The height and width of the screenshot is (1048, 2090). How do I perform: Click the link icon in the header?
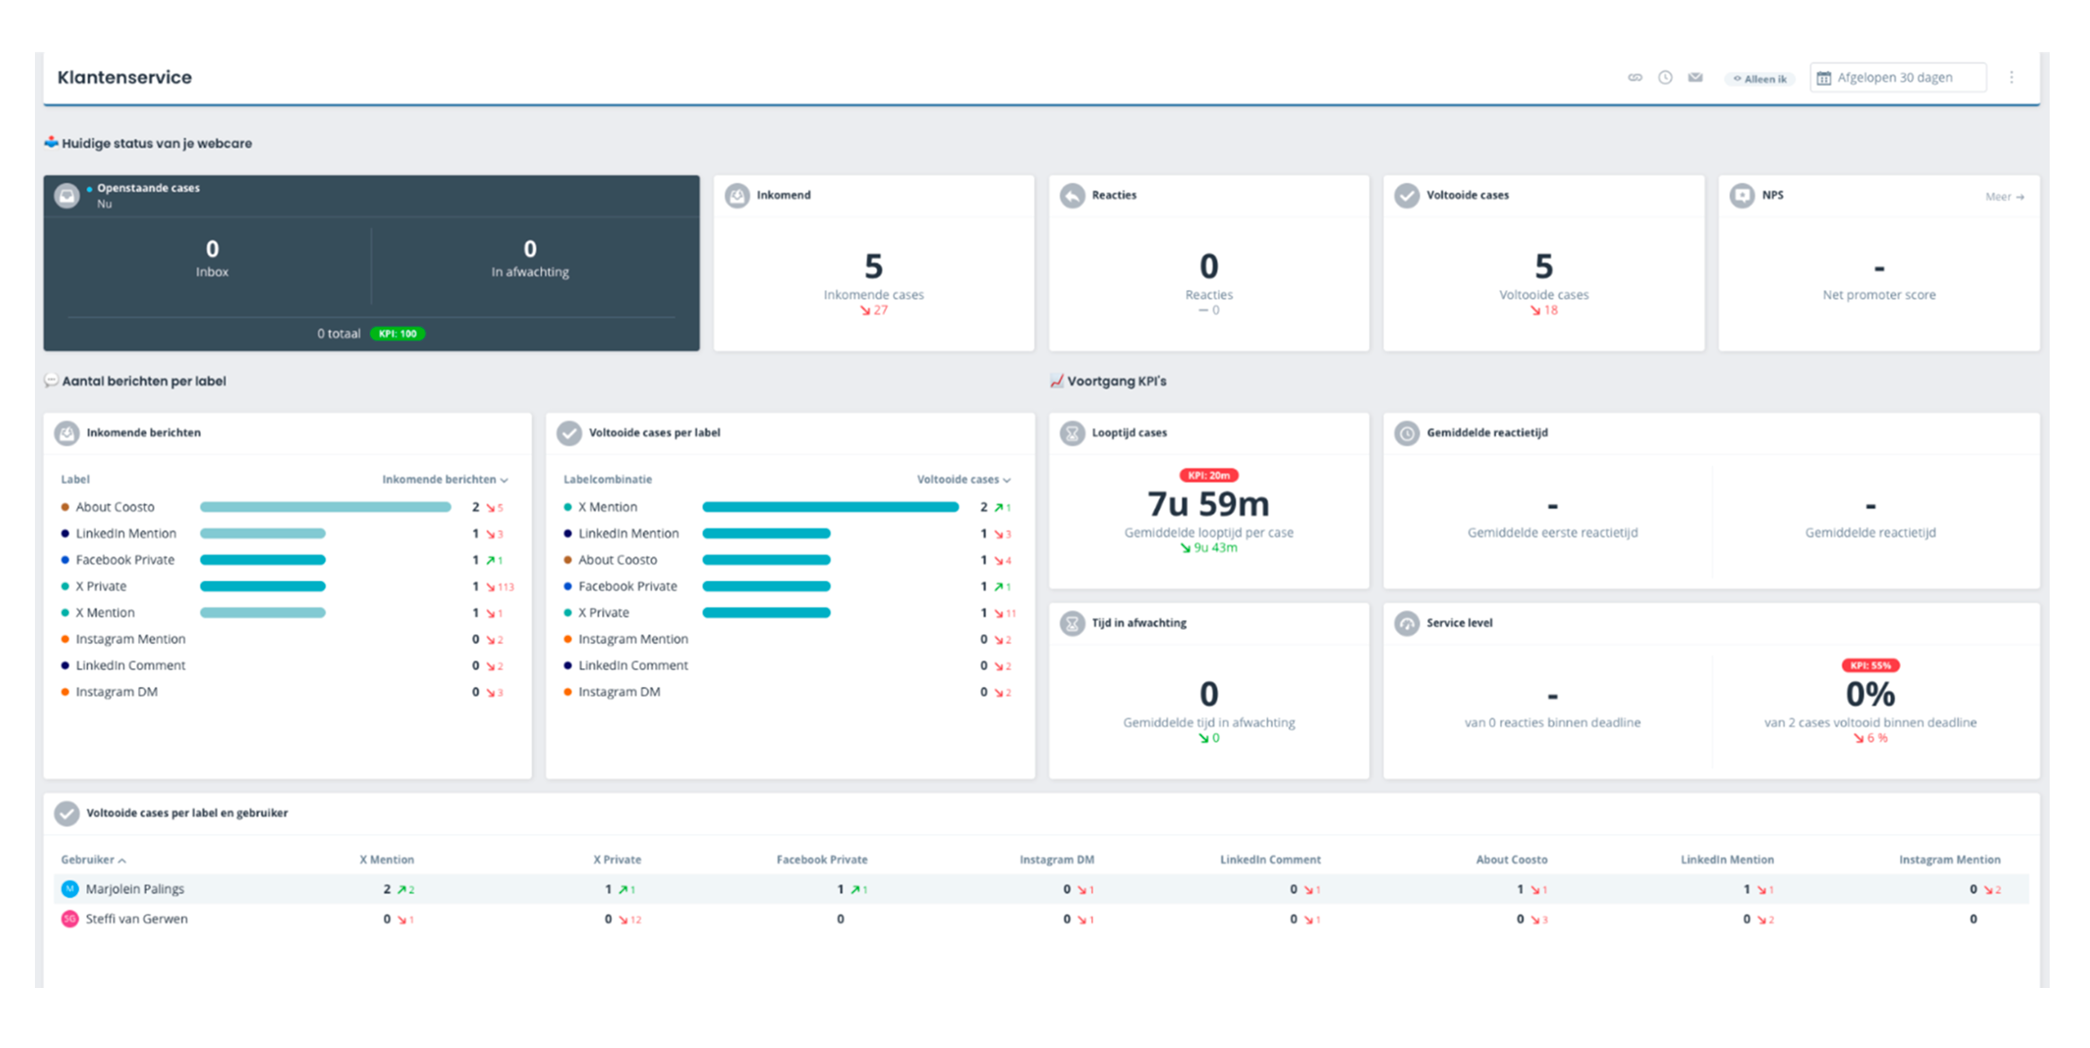1635,78
